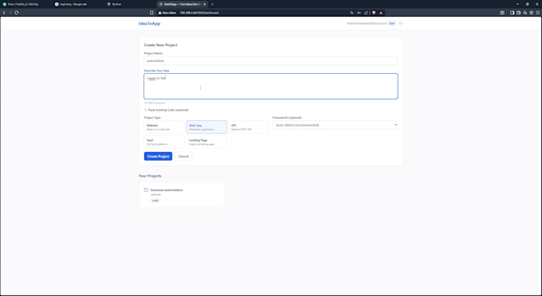542x296 pixels.
Task: Click inside the Describe Your Idea textarea
Action: 271,86
